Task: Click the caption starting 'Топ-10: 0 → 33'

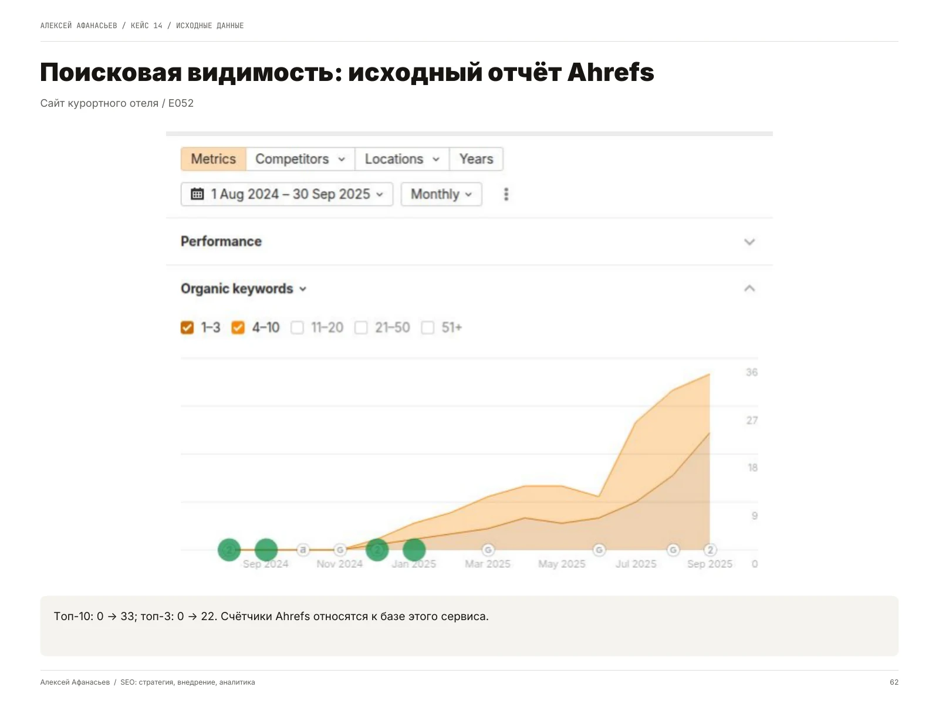Action: pyautogui.click(x=271, y=617)
